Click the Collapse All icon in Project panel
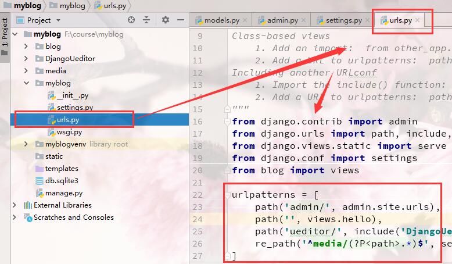This screenshot has width=452, height=264. coord(146,20)
